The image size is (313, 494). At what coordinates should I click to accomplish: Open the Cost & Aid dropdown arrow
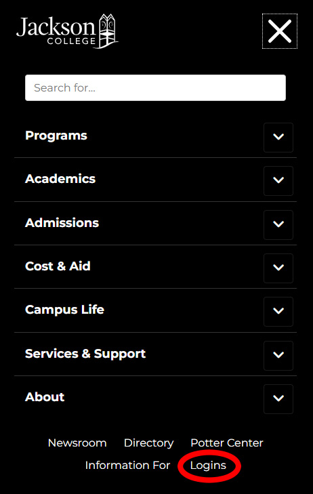tap(278, 268)
